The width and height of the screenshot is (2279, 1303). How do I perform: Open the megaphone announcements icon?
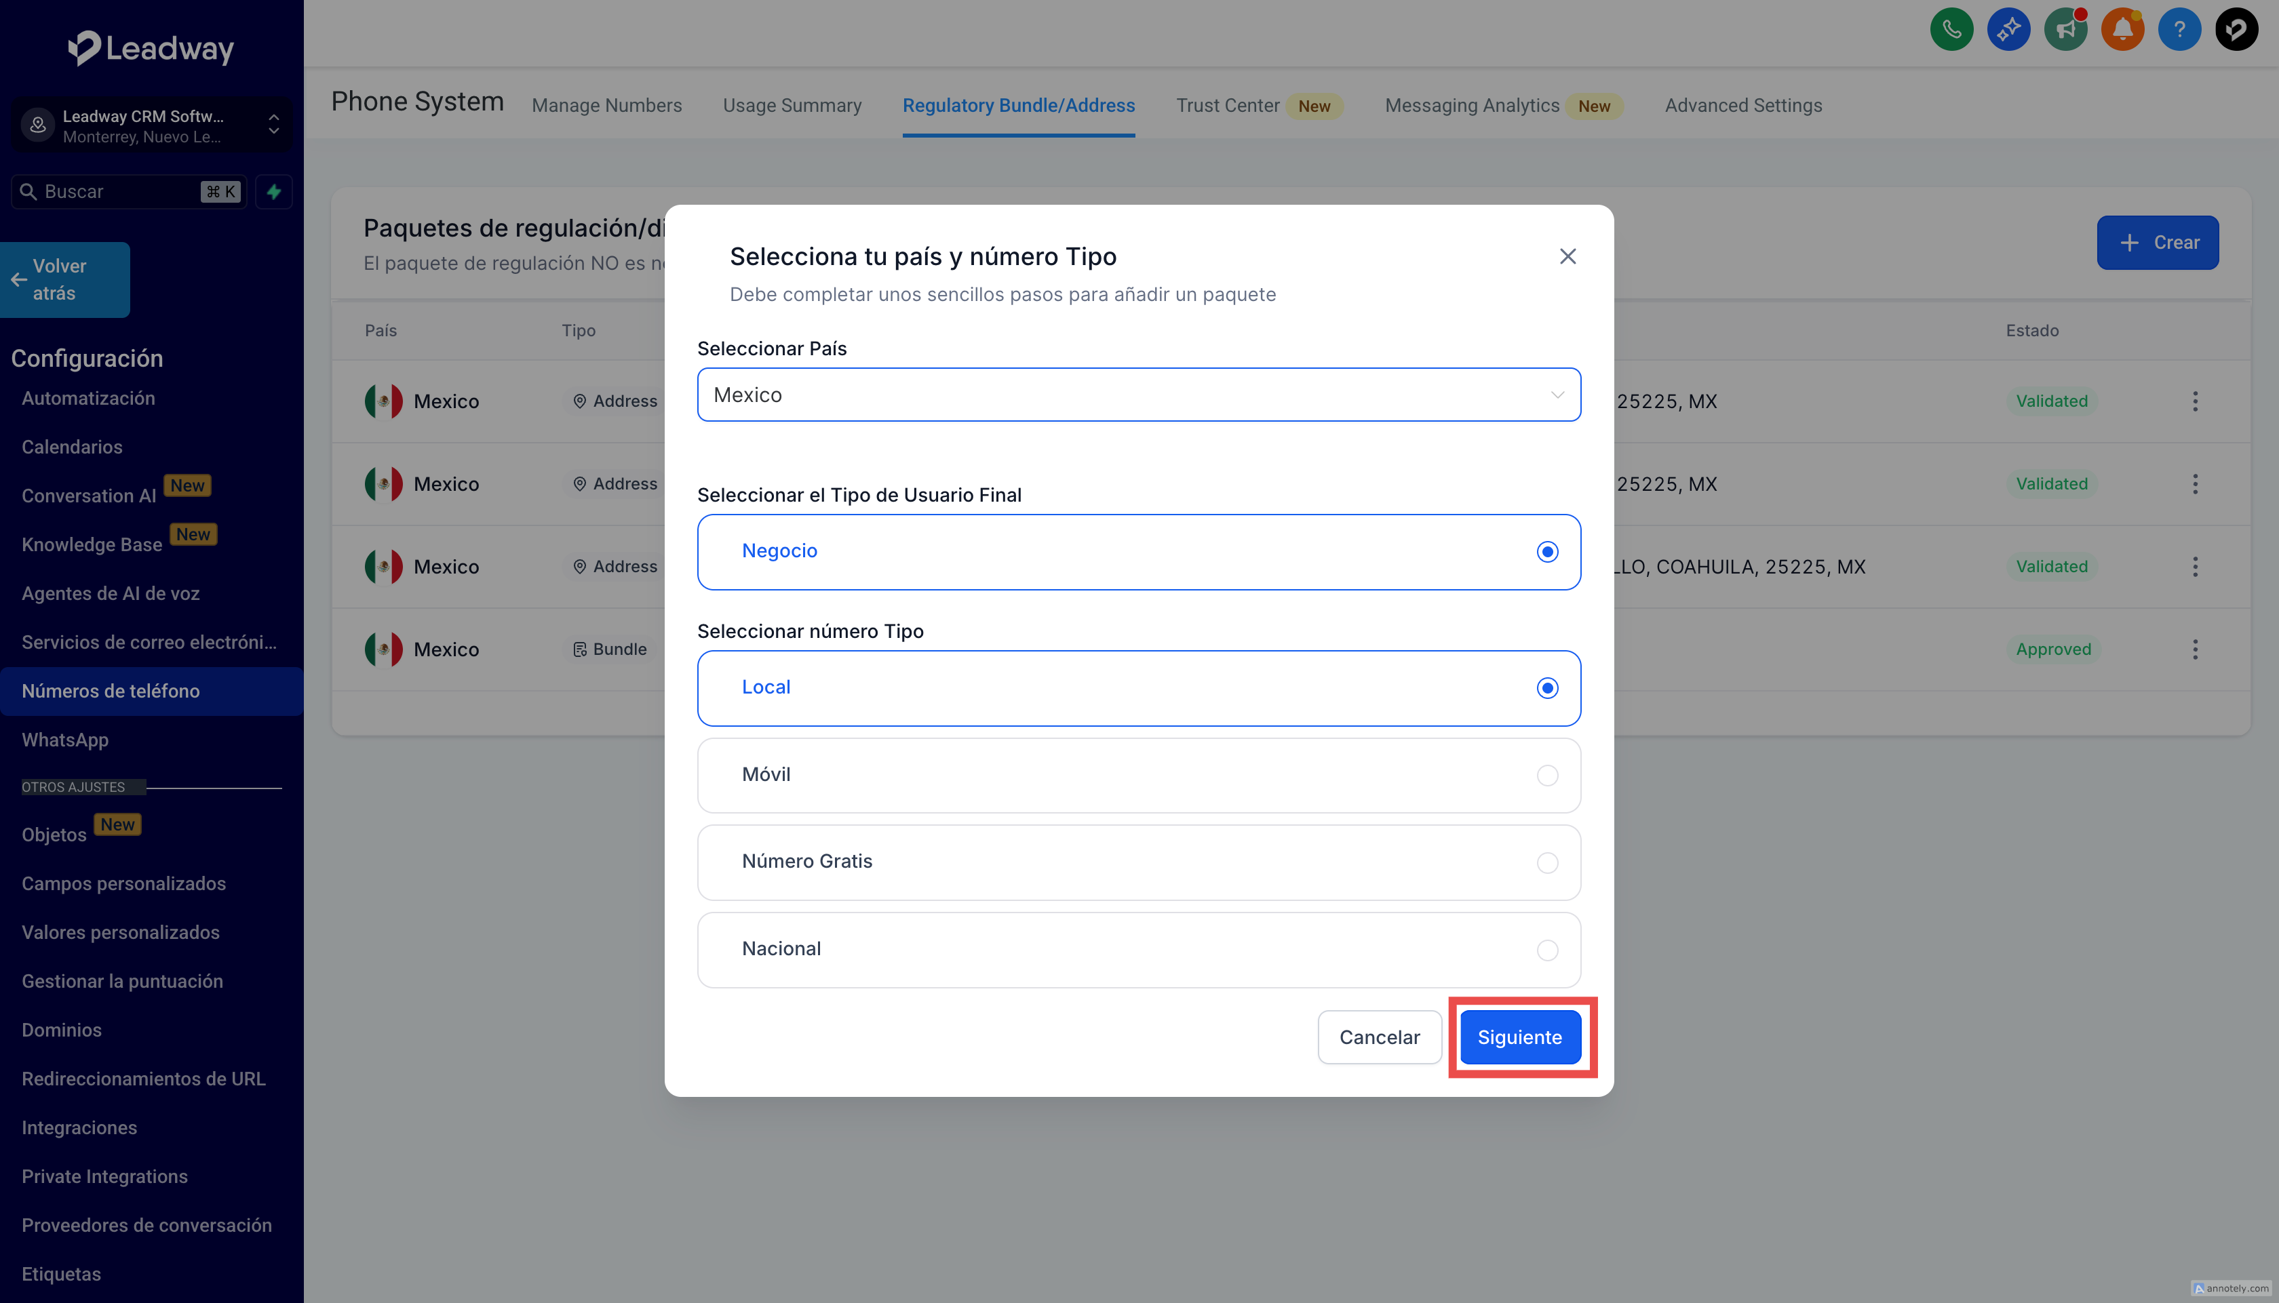point(2065,30)
